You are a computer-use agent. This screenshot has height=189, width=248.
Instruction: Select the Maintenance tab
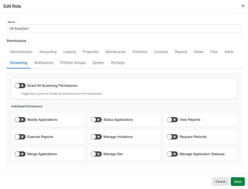(x=115, y=52)
